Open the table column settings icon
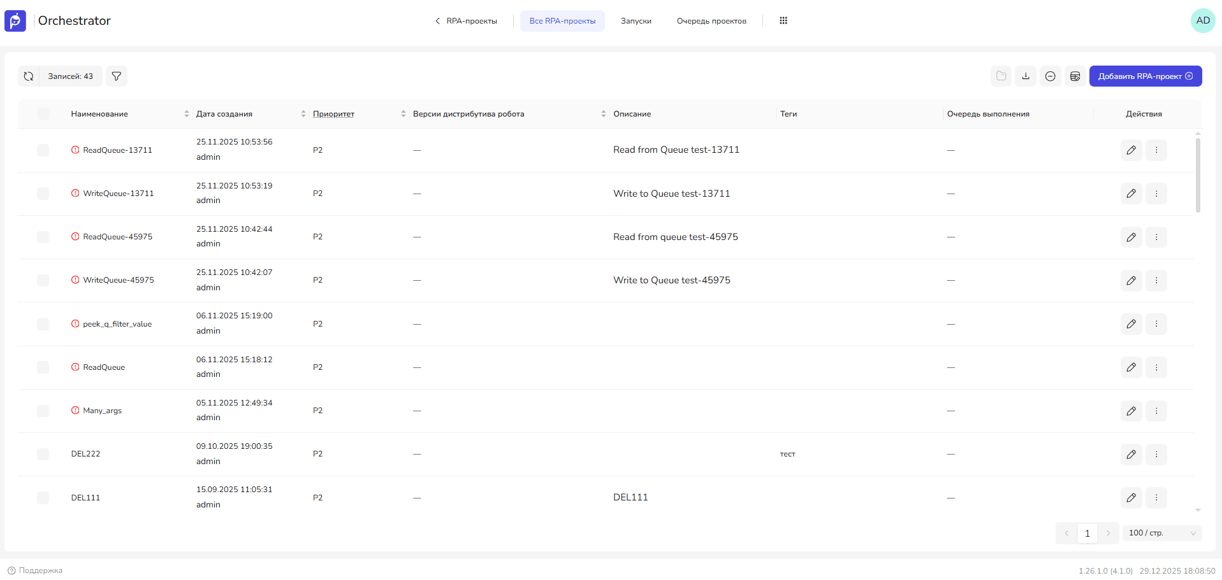Viewport: 1222px width, 580px height. 1075,76
